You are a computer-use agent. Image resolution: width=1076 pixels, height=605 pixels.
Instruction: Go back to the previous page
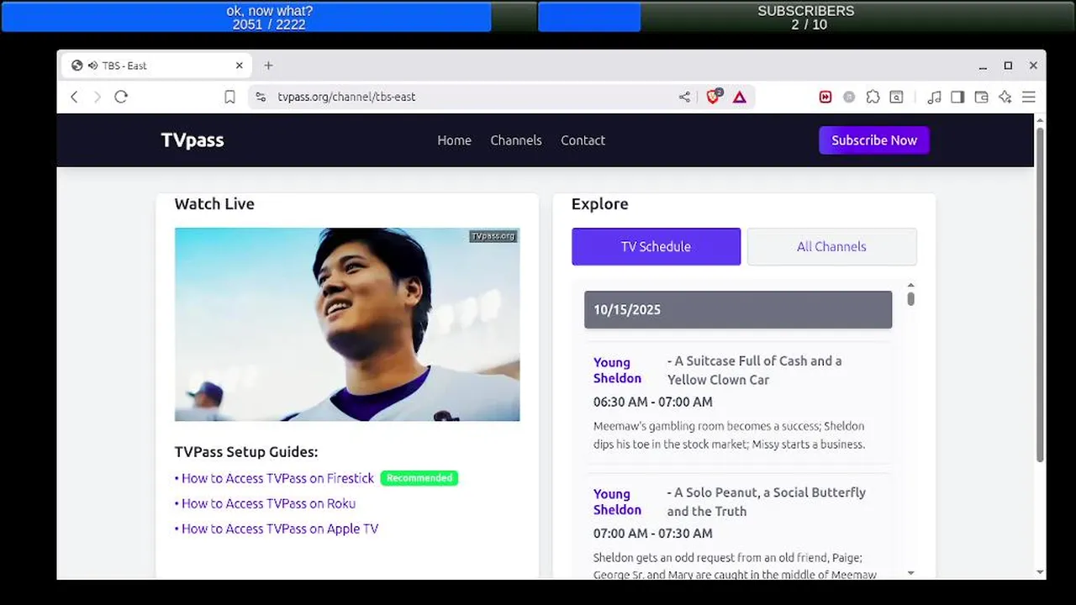(74, 97)
